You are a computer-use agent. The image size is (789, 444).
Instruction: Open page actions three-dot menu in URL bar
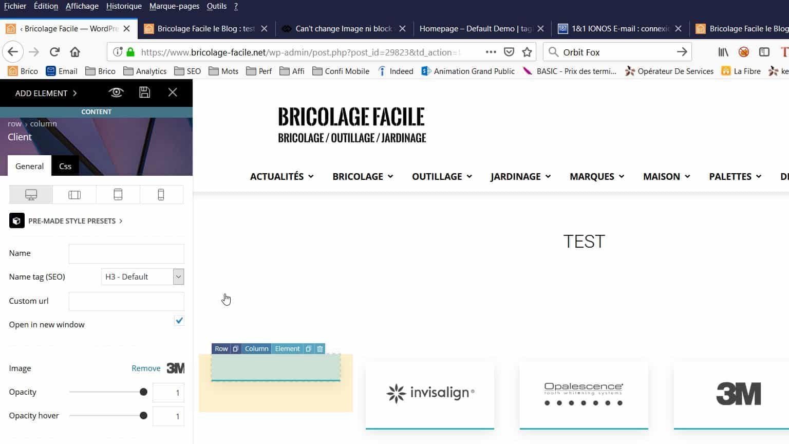click(491, 52)
